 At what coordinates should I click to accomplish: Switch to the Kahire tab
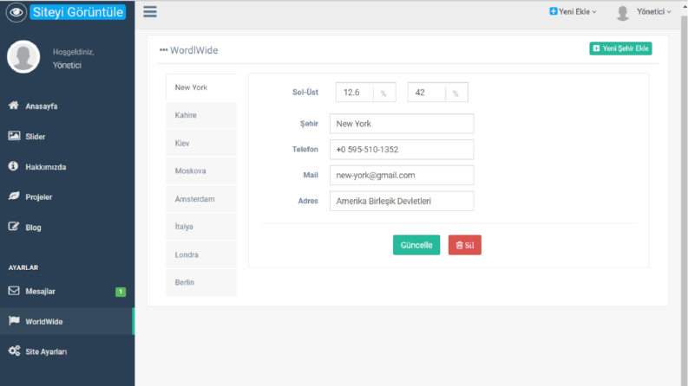201,115
